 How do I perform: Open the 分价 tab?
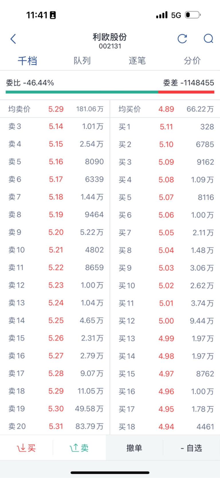tap(192, 61)
